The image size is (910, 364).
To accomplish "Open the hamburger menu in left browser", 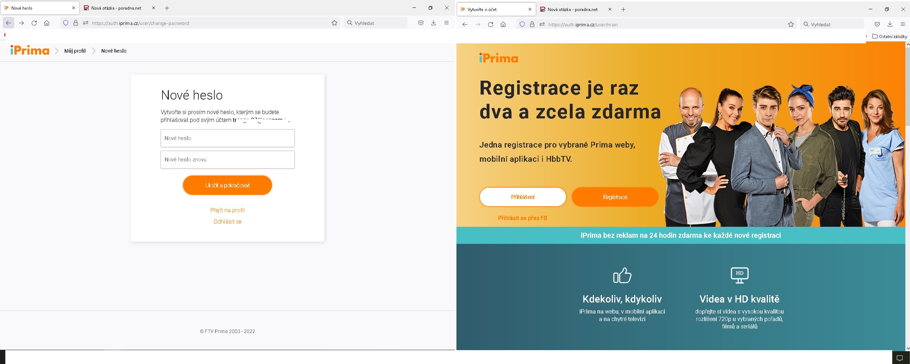I will click(x=446, y=23).
